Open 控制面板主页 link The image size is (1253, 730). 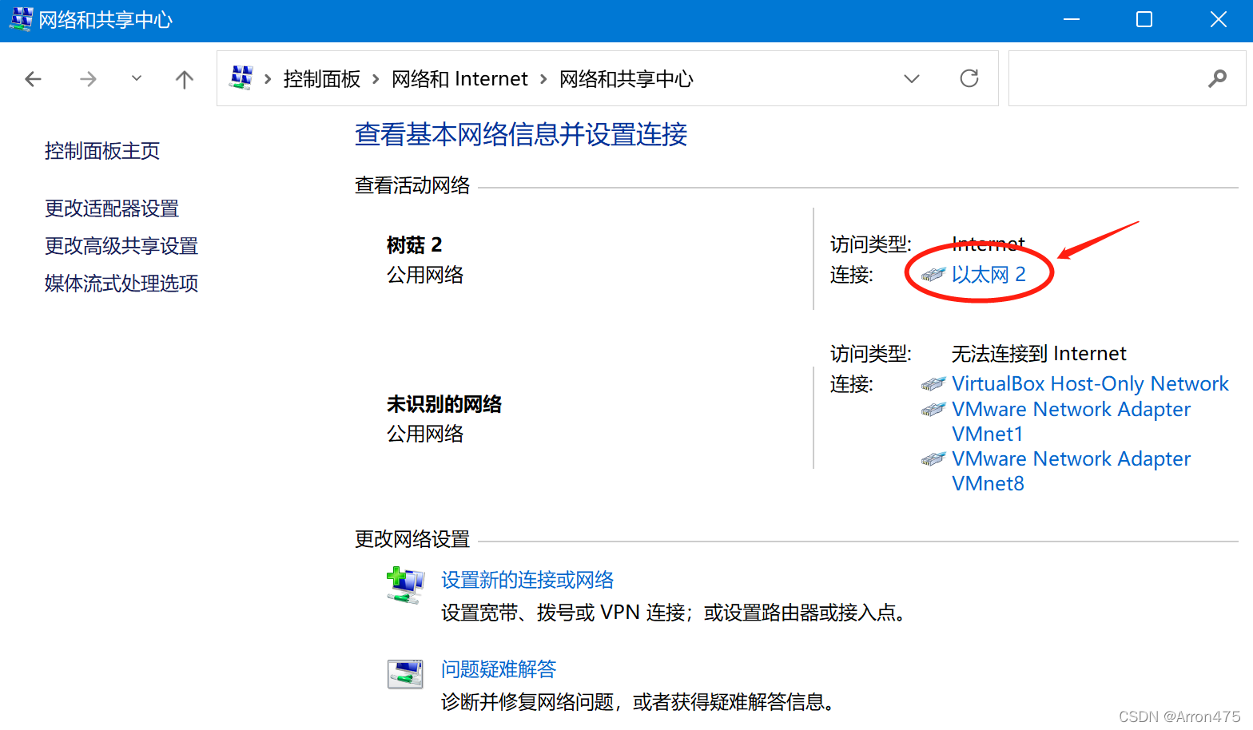(x=102, y=151)
